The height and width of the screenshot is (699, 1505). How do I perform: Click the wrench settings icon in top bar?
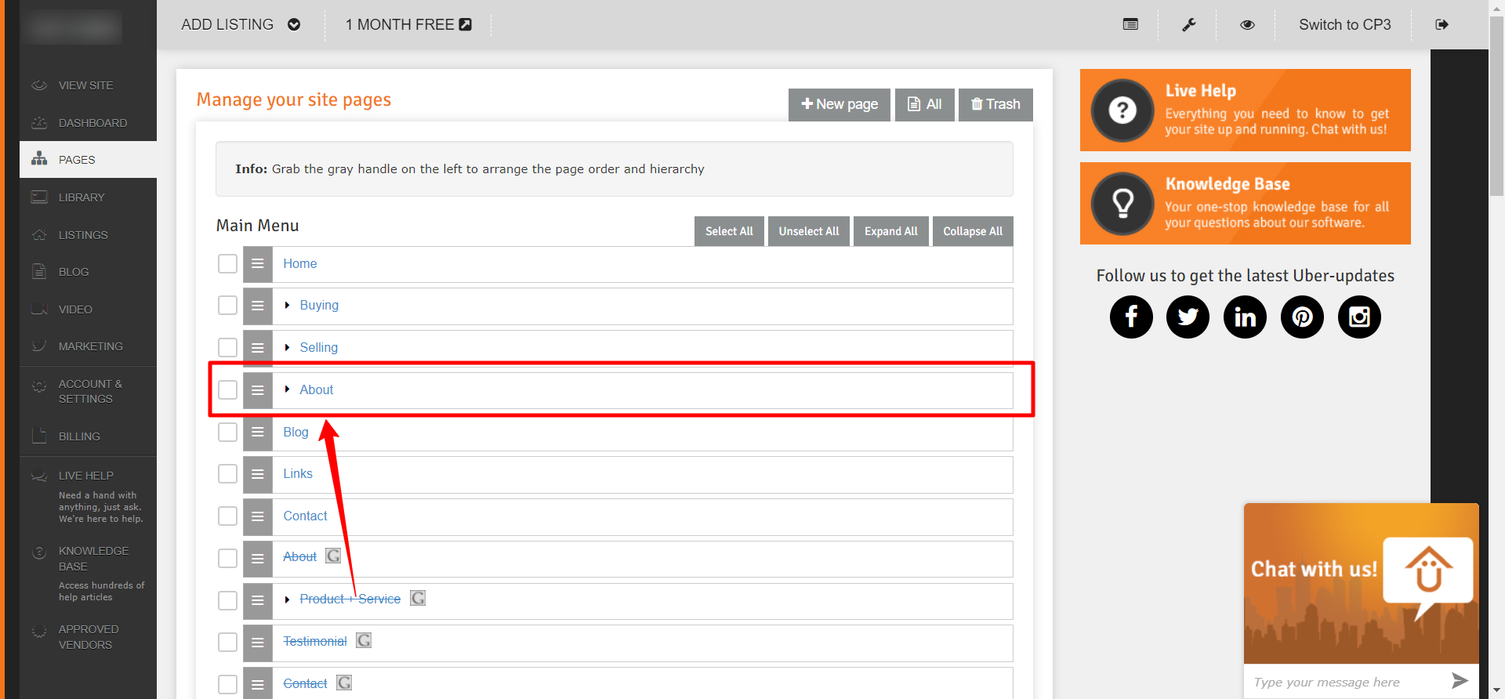coord(1188,25)
